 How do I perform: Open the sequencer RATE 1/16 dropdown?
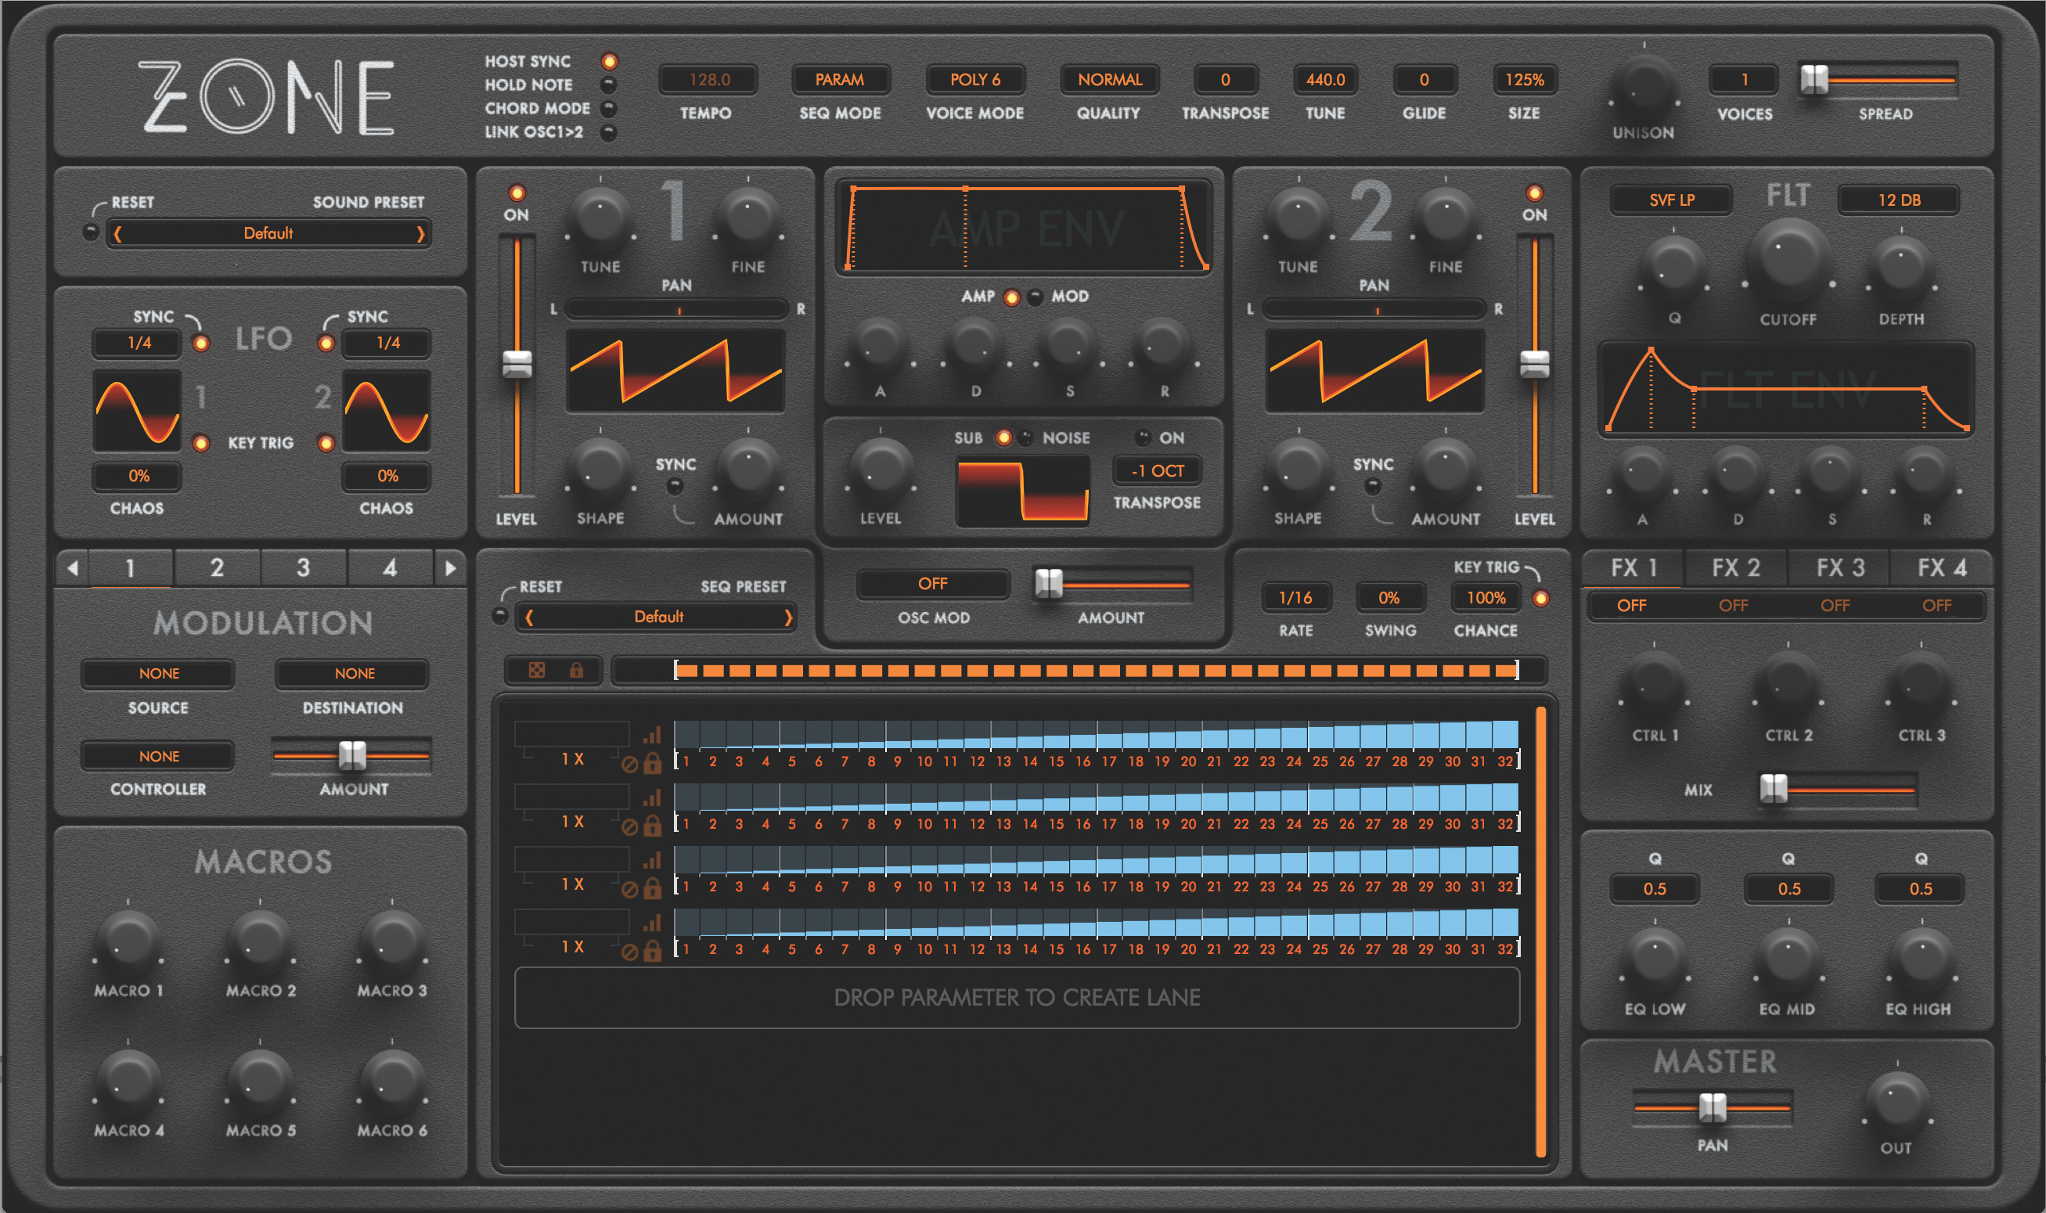pos(1295,598)
